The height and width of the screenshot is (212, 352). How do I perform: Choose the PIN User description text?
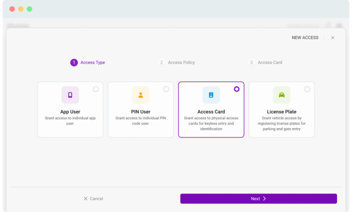click(x=141, y=121)
